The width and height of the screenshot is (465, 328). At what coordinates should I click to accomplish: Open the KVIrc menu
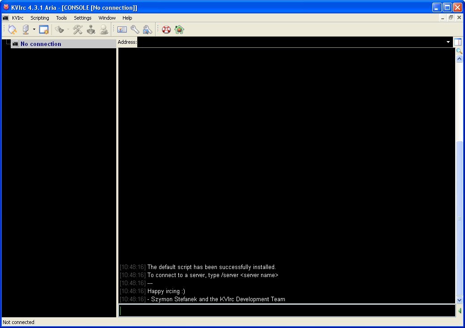tap(18, 18)
